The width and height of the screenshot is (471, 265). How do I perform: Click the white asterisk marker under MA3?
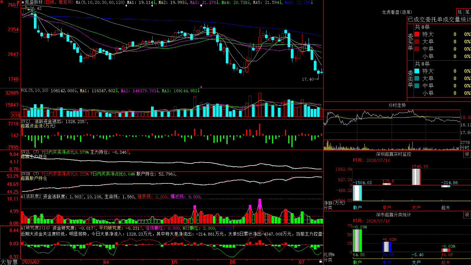(x=201, y=6)
